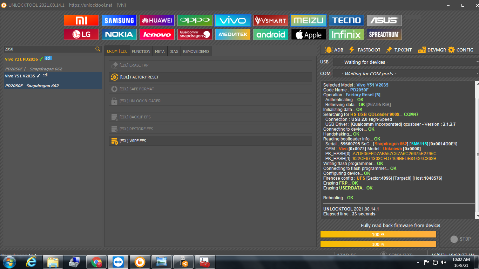Select the Qualcomm Snapdragon logo

pyautogui.click(x=195, y=34)
